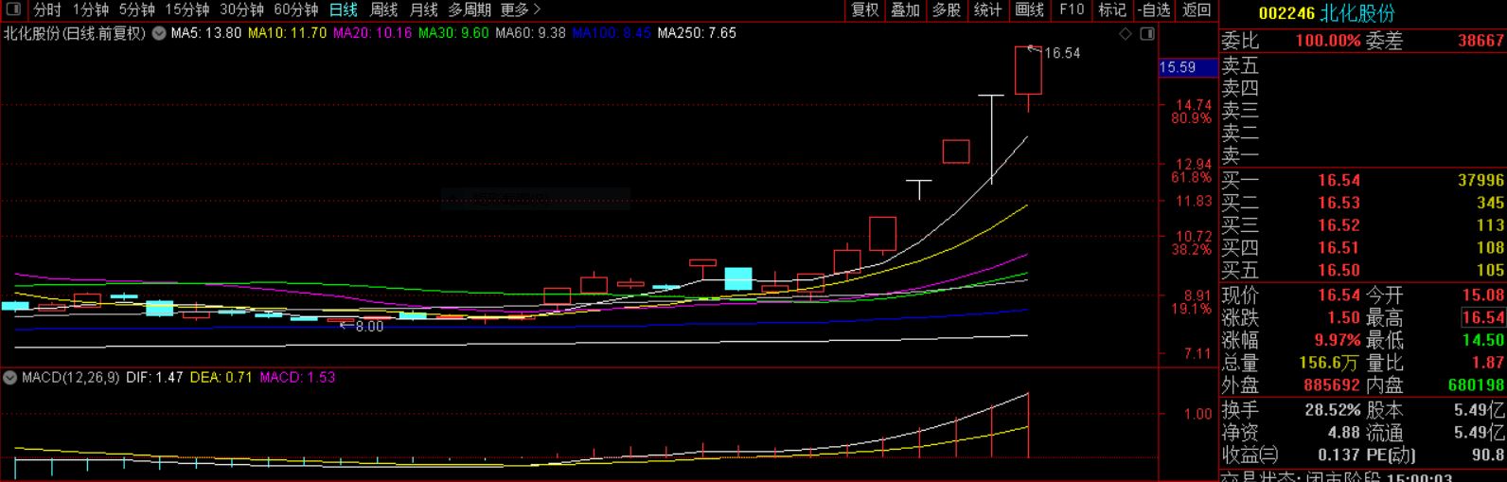Toggle 叠加 overlay comparison
This screenshot has width=1507, height=482.
[x=906, y=9]
